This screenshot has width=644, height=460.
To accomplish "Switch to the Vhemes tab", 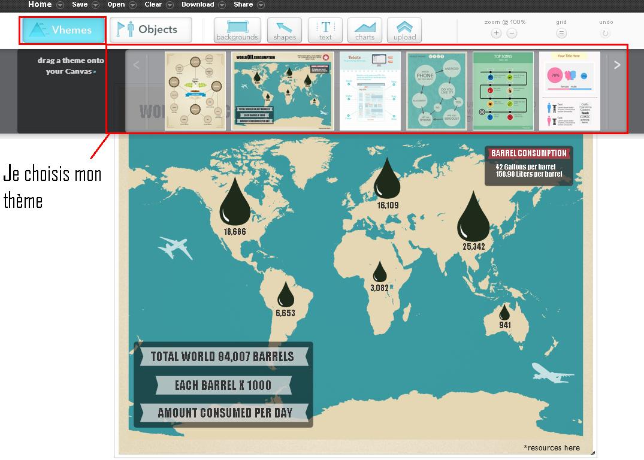I will [x=64, y=30].
